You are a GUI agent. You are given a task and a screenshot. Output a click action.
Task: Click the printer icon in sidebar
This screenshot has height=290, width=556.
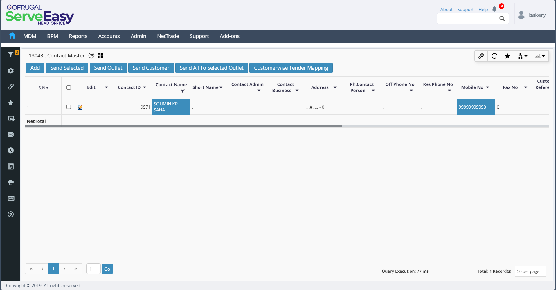[11, 182]
